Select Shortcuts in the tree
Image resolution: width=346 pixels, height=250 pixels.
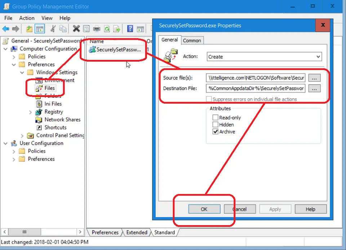click(x=56, y=127)
